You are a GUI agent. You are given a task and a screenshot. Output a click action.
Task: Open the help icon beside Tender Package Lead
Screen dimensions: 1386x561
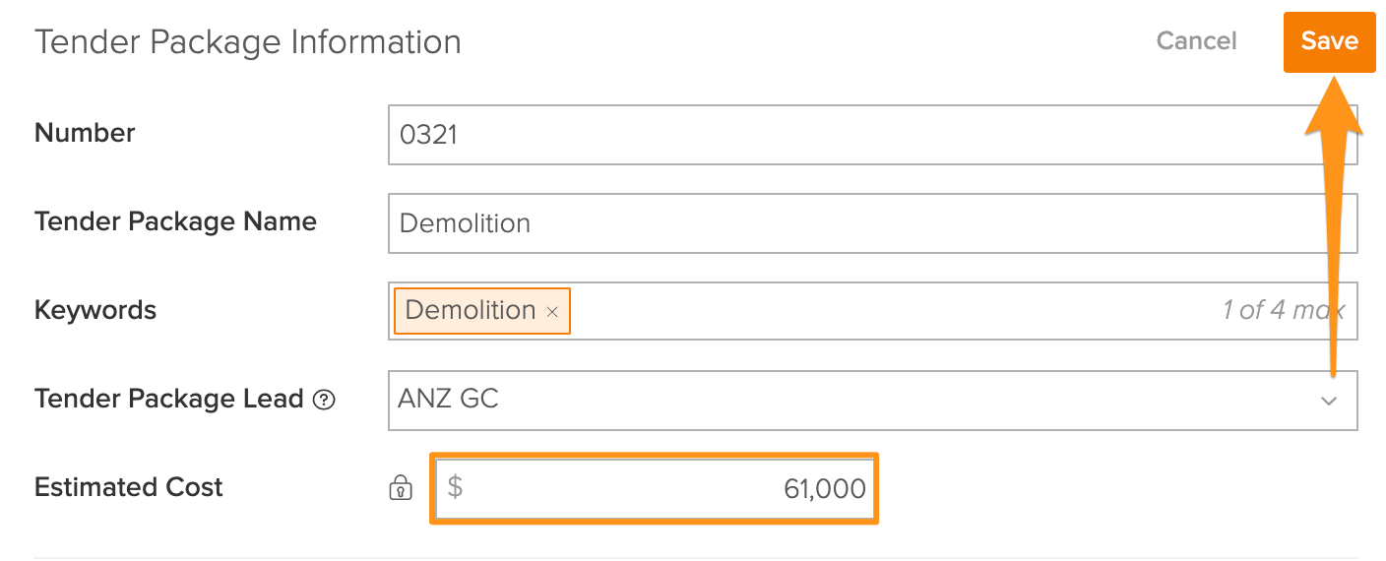[x=324, y=401]
